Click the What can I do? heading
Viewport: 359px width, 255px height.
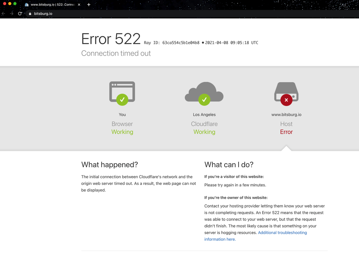(x=229, y=165)
